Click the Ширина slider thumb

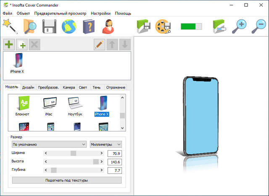74,153
